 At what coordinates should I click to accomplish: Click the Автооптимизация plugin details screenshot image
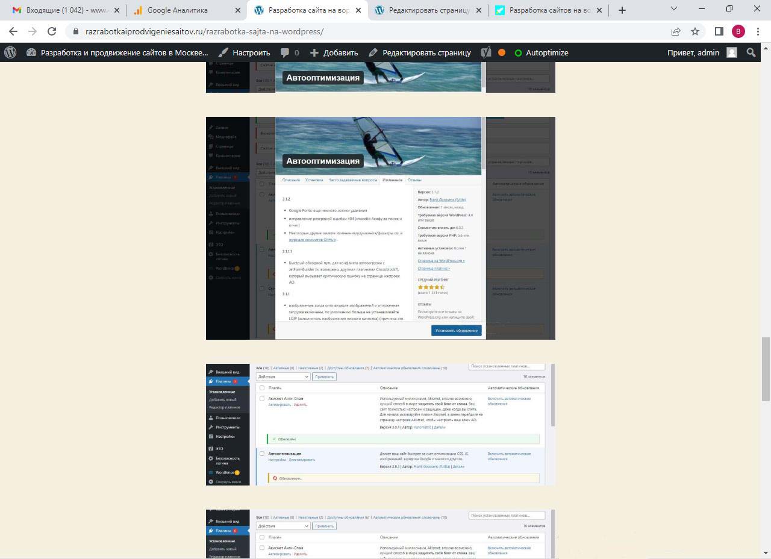[x=380, y=228]
